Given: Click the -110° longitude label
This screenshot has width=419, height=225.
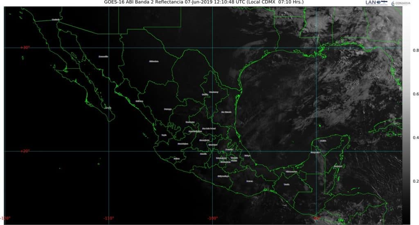Looking at the screenshot, I should point(109,218).
